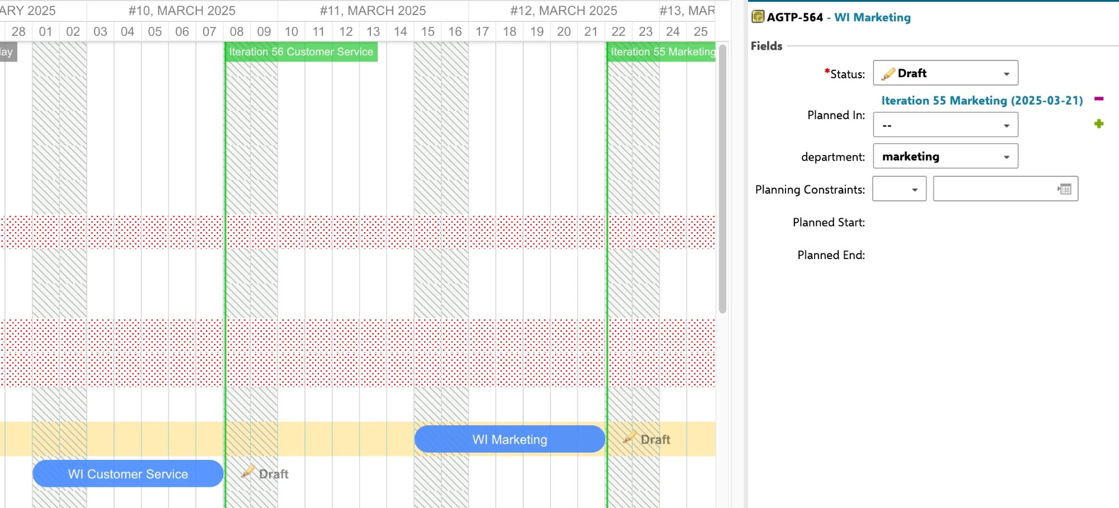Click the Draft status label beside WI Marketing
This screenshot has width=1119, height=508.
655,440
